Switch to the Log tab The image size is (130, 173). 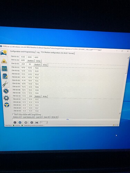pyautogui.click(x=38, y=52)
